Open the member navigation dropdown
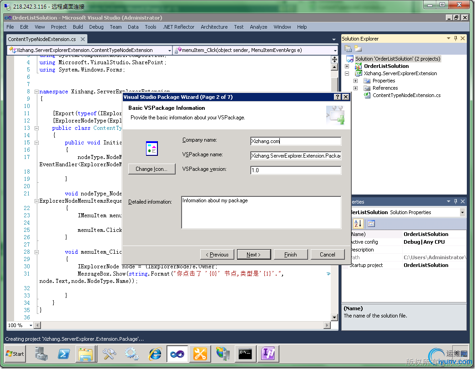 pyautogui.click(x=335, y=50)
